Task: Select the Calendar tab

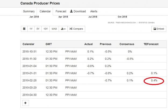Action: pyautogui.click(x=45, y=11)
